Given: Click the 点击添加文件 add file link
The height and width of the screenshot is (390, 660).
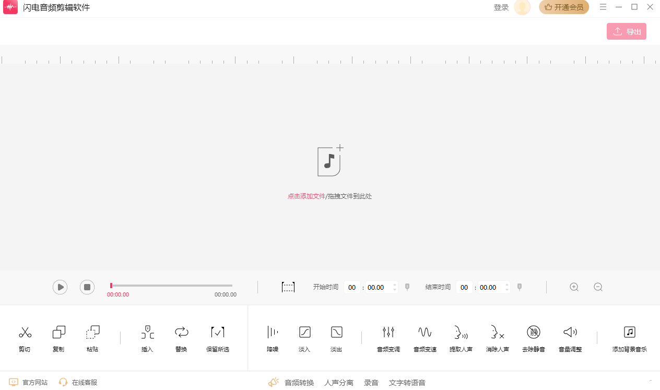Looking at the screenshot, I should point(306,196).
